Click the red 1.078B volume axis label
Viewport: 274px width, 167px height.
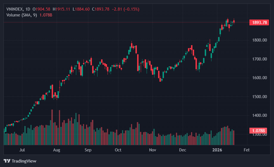tap(259, 130)
